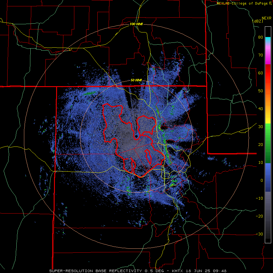Viewport: 273px width, 273px height.
Task: Click the 50 NMI range ring label
Action: [x=136, y=80]
